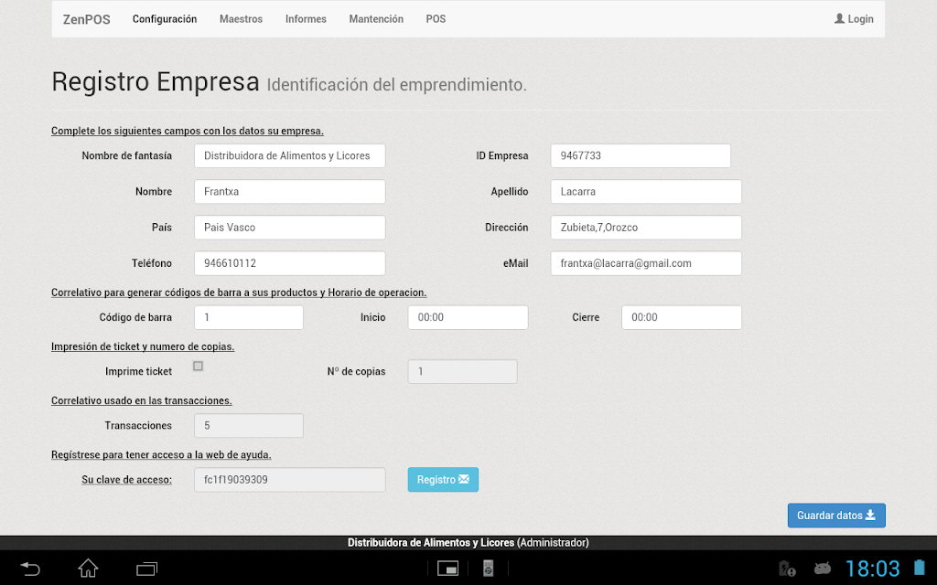Click the Transacciones field
The image size is (937, 585).
pyautogui.click(x=249, y=426)
